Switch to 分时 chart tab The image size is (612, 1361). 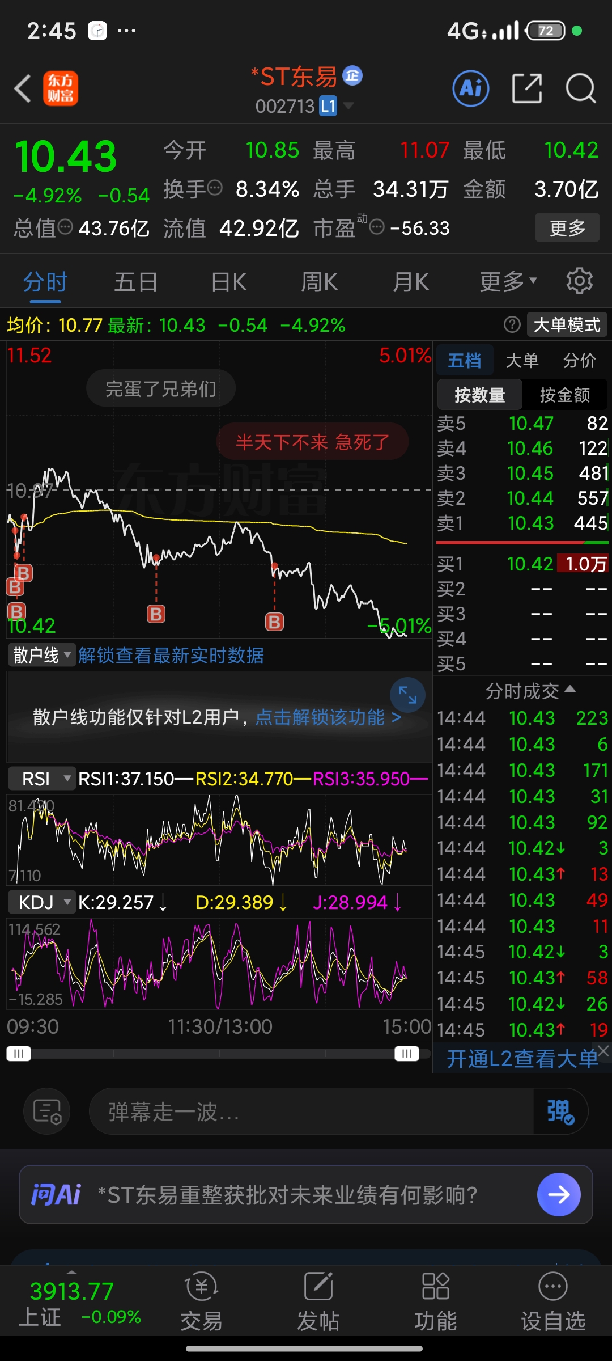point(45,281)
